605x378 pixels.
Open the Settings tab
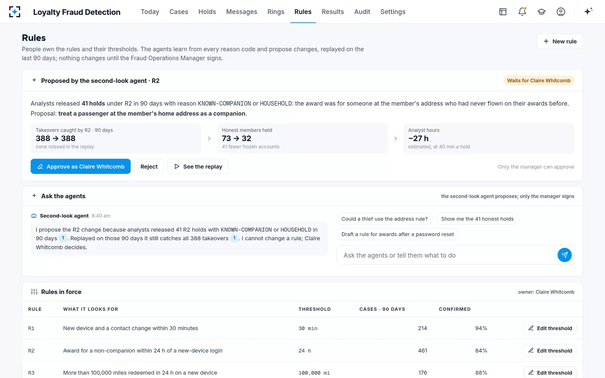(x=393, y=12)
